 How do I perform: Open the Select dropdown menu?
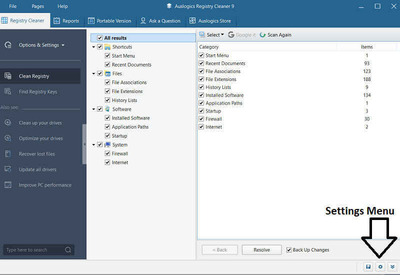(212, 35)
